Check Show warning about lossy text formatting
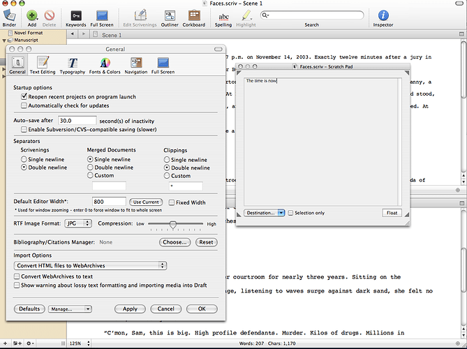Screen dimensions: 467x349 click(x=17, y=285)
